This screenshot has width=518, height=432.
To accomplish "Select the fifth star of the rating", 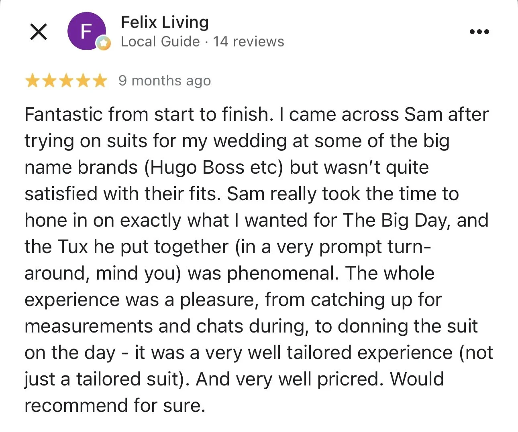I will 100,81.
